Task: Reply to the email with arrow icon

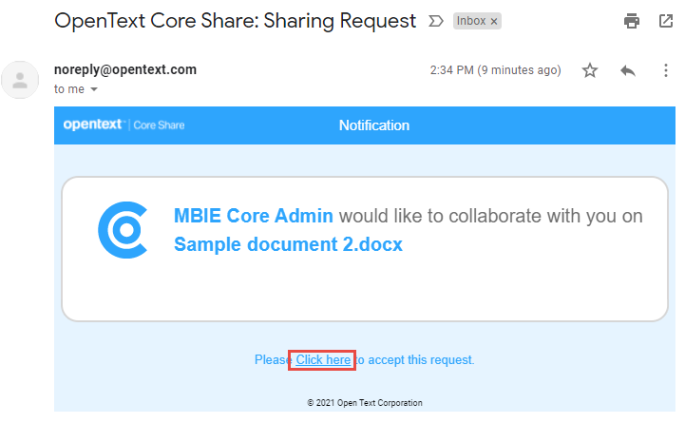Action: click(627, 70)
